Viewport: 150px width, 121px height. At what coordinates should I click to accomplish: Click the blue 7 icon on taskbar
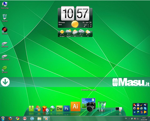(x=32, y=119)
